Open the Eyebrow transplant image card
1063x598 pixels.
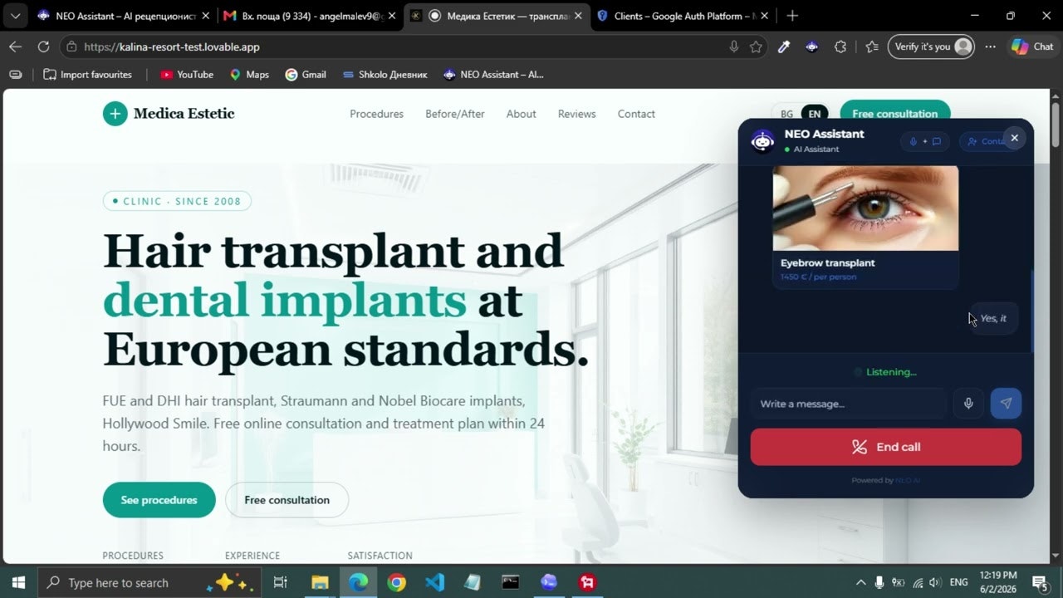point(865,208)
